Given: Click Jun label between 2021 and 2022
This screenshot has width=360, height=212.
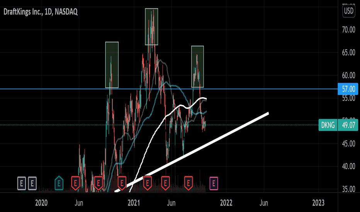Looking at the screenshot, I should (x=171, y=203).
